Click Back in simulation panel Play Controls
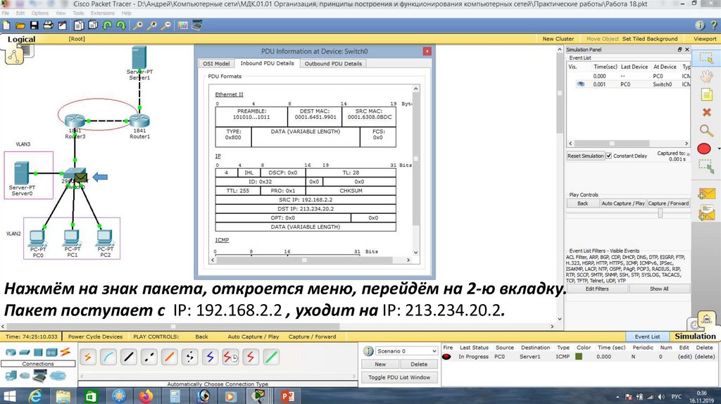The height and width of the screenshot is (404, 721). [x=582, y=203]
